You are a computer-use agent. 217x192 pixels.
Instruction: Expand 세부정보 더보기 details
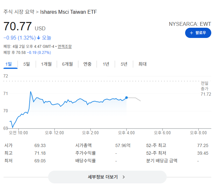tap(107, 177)
